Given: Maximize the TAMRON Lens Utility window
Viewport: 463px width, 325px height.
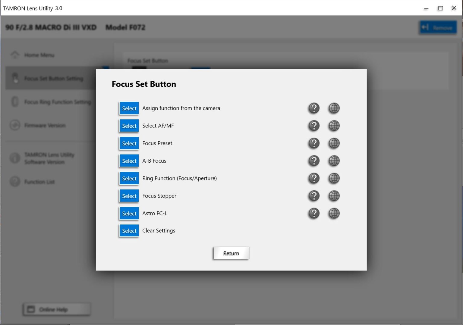Looking at the screenshot, I should pyautogui.click(x=440, y=8).
